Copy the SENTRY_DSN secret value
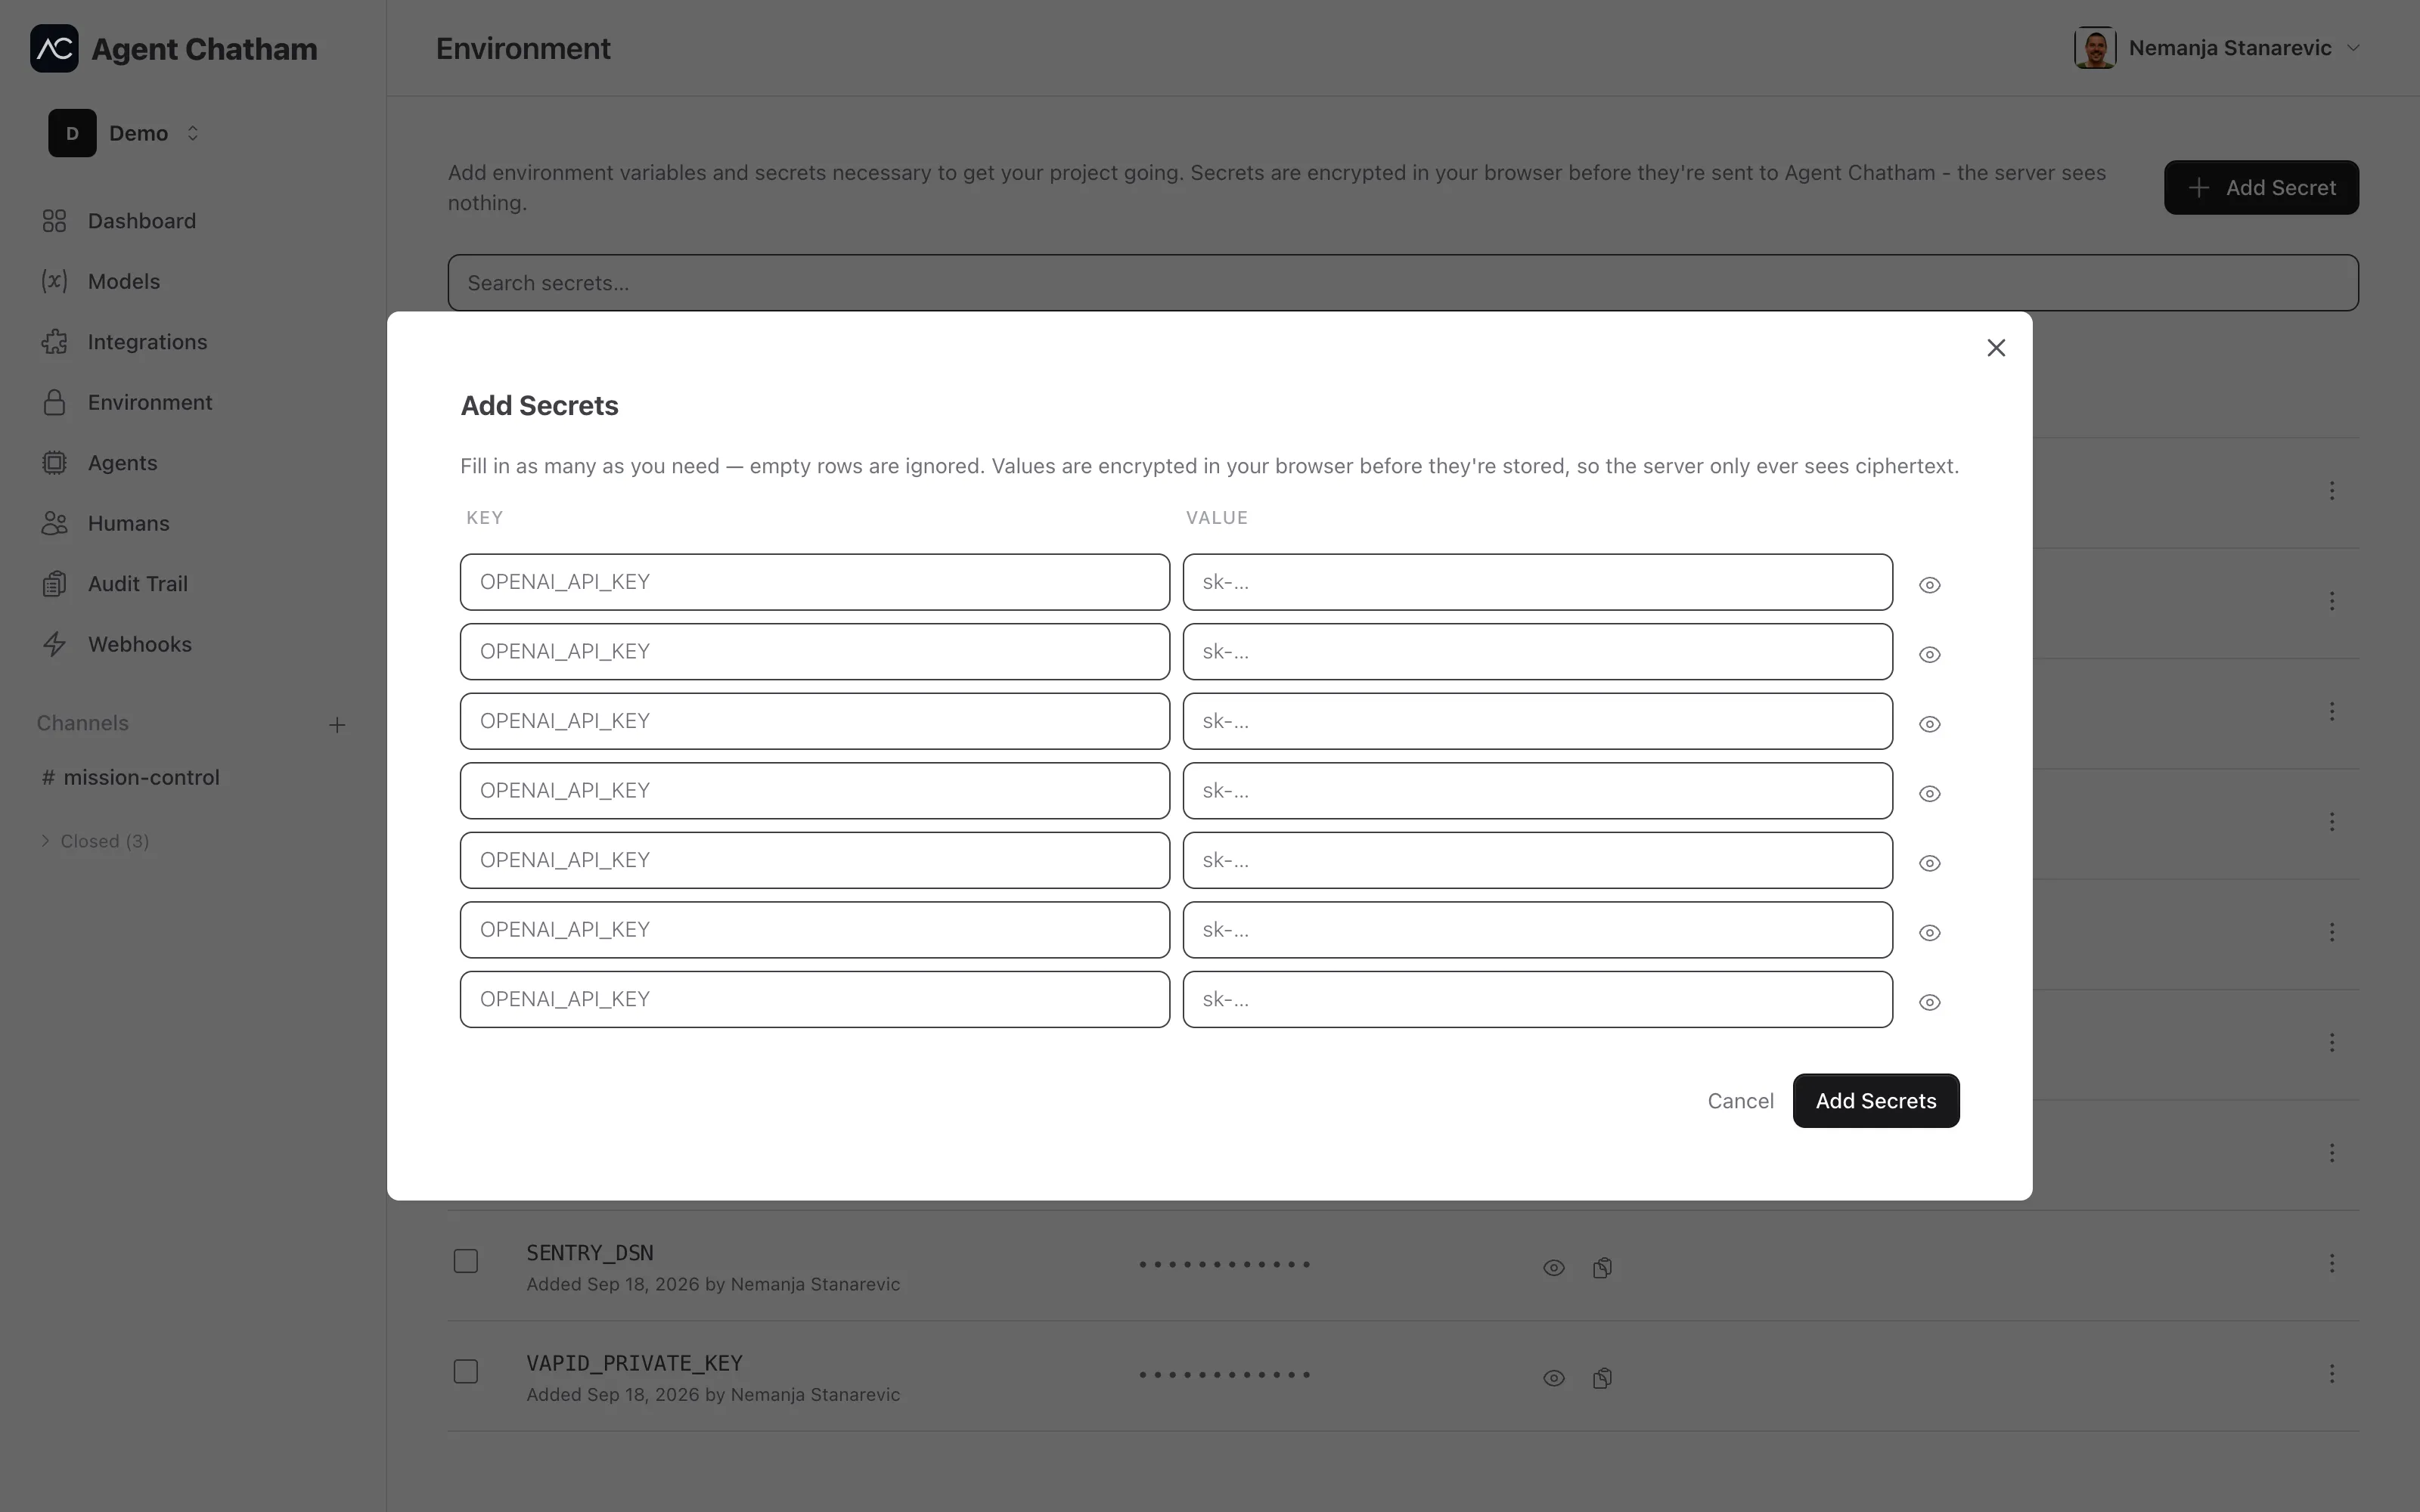 (1602, 1268)
